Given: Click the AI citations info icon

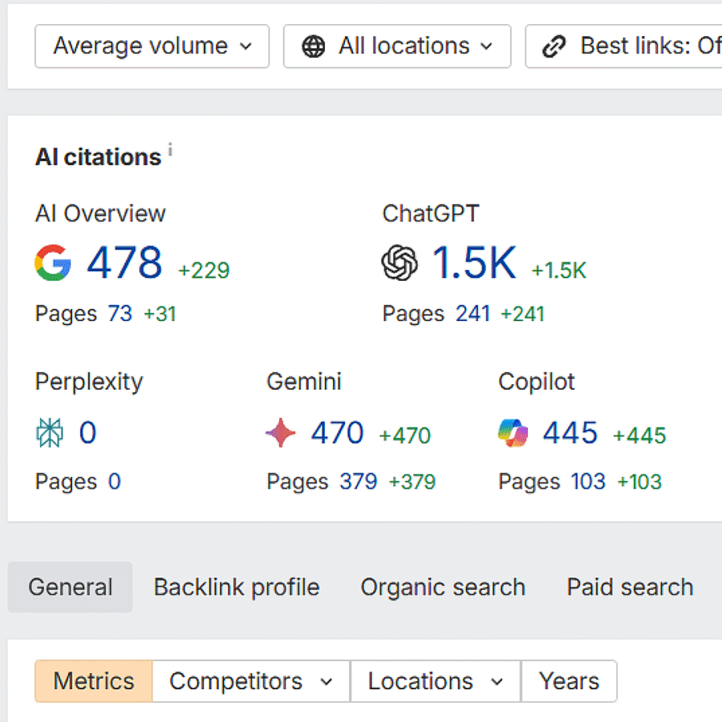Looking at the screenshot, I should point(170,150).
